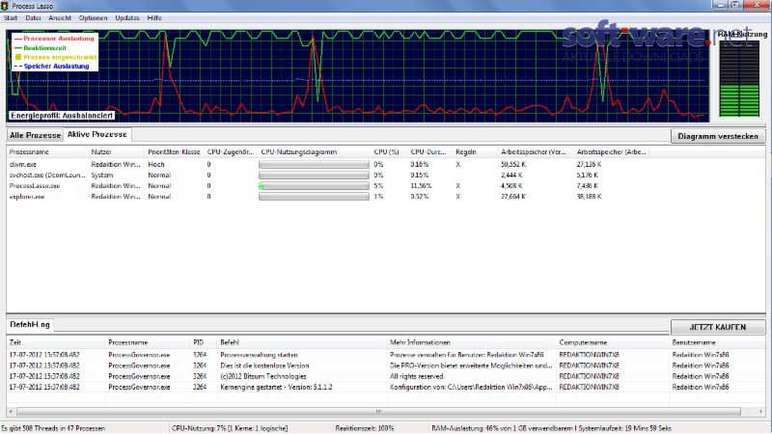772x434 pixels.
Task: Open the Ansicht menu
Action: (x=60, y=17)
